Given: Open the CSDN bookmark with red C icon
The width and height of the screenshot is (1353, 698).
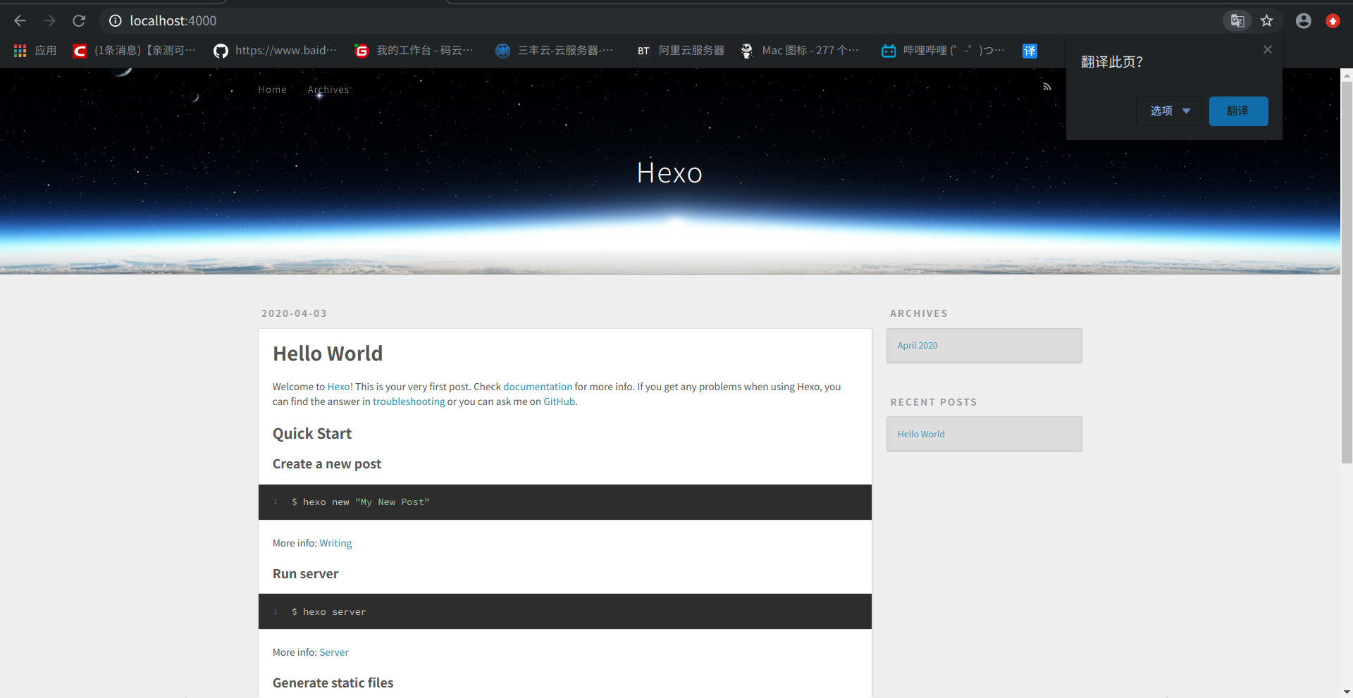Looking at the screenshot, I should coord(134,51).
